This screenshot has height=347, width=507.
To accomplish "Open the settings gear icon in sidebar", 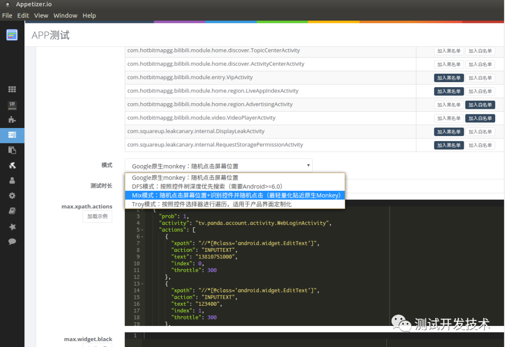I will 12,196.
